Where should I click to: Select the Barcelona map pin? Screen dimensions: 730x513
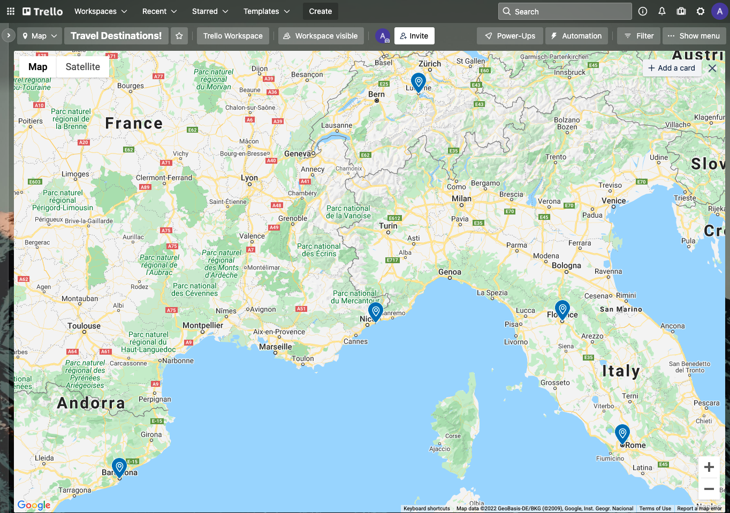(119, 468)
